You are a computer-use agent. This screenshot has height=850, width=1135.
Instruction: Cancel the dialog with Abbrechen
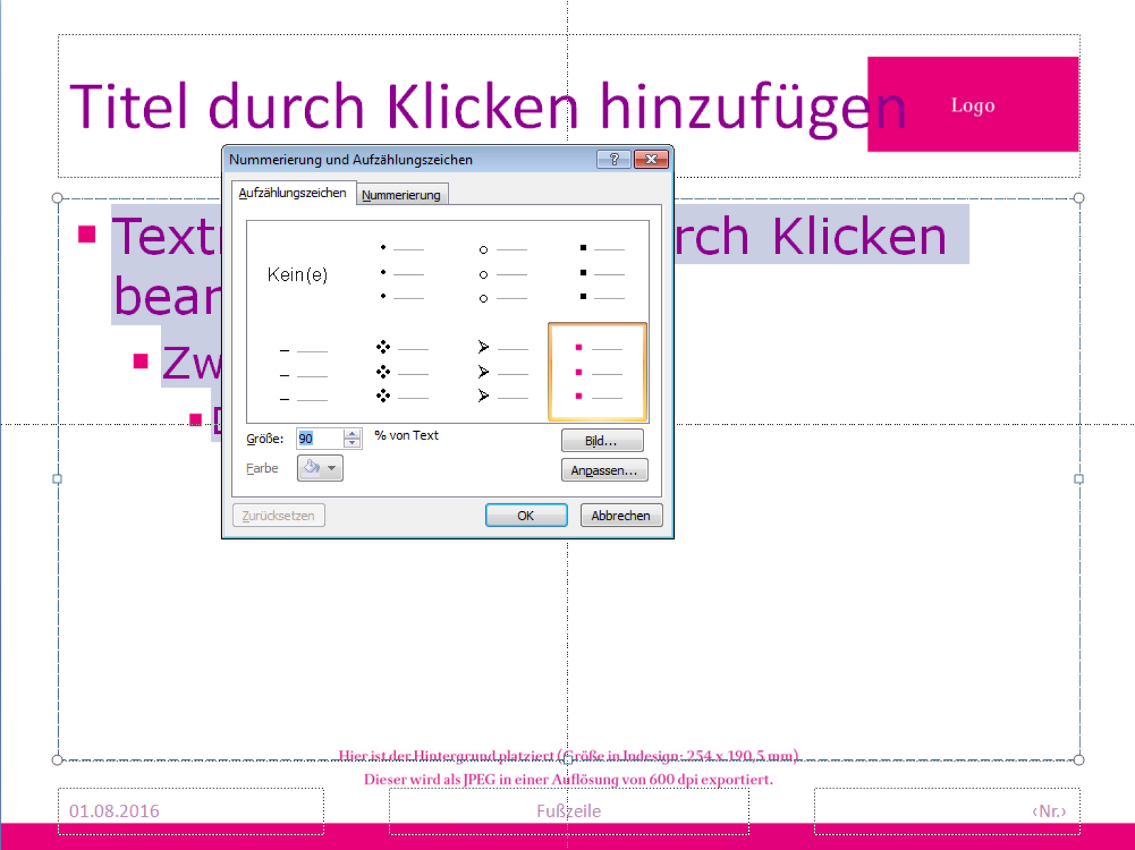(x=621, y=515)
